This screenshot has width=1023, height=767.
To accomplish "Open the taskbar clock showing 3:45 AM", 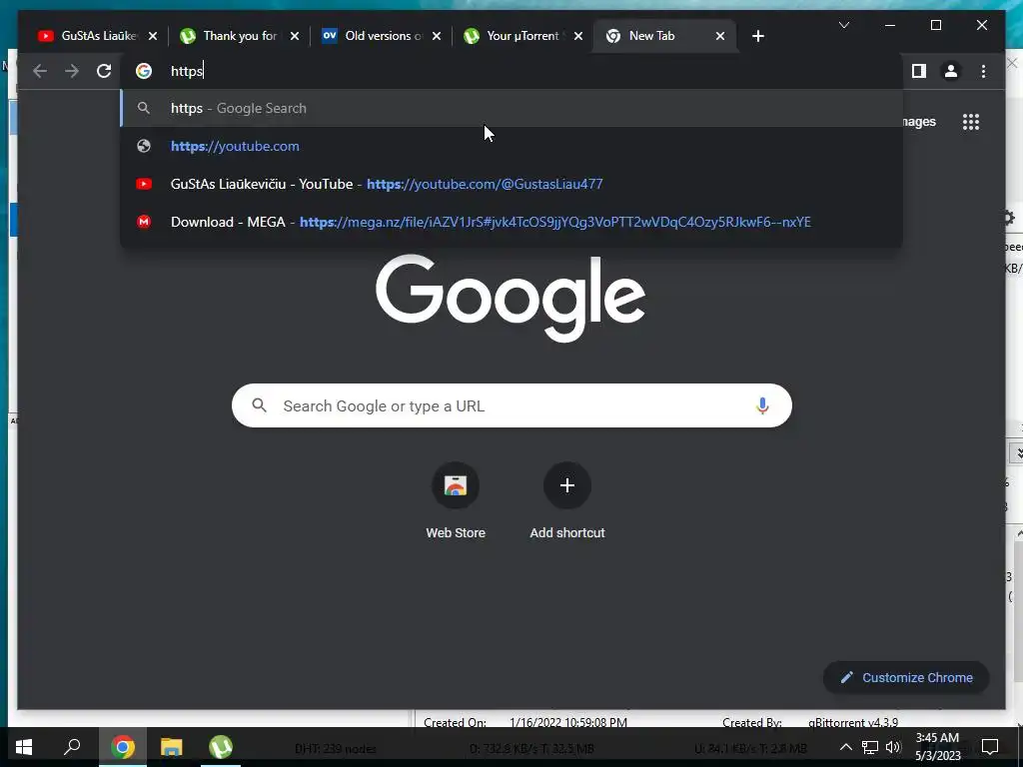I will pos(937,747).
